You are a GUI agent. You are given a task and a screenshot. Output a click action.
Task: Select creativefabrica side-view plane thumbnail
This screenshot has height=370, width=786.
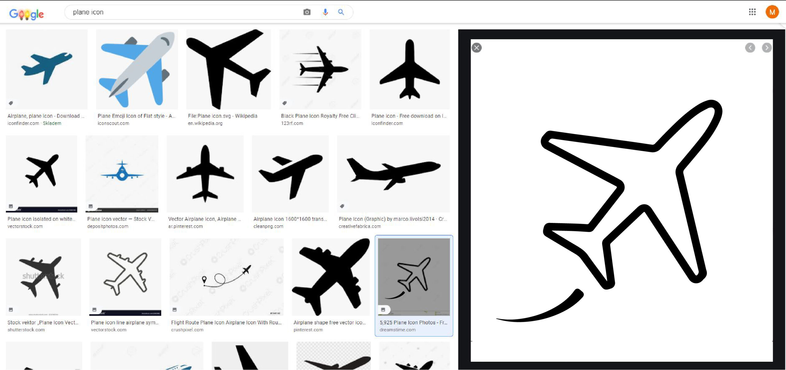pyautogui.click(x=393, y=174)
